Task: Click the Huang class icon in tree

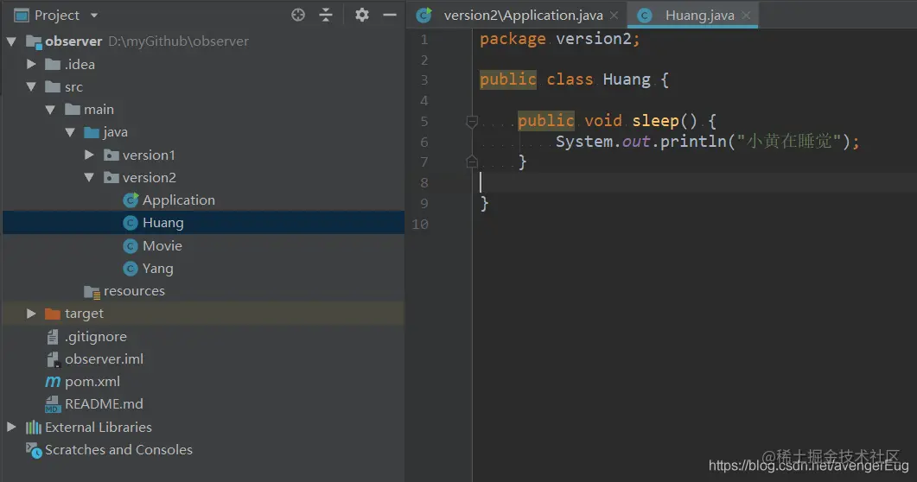Action: click(x=131, y=223)
